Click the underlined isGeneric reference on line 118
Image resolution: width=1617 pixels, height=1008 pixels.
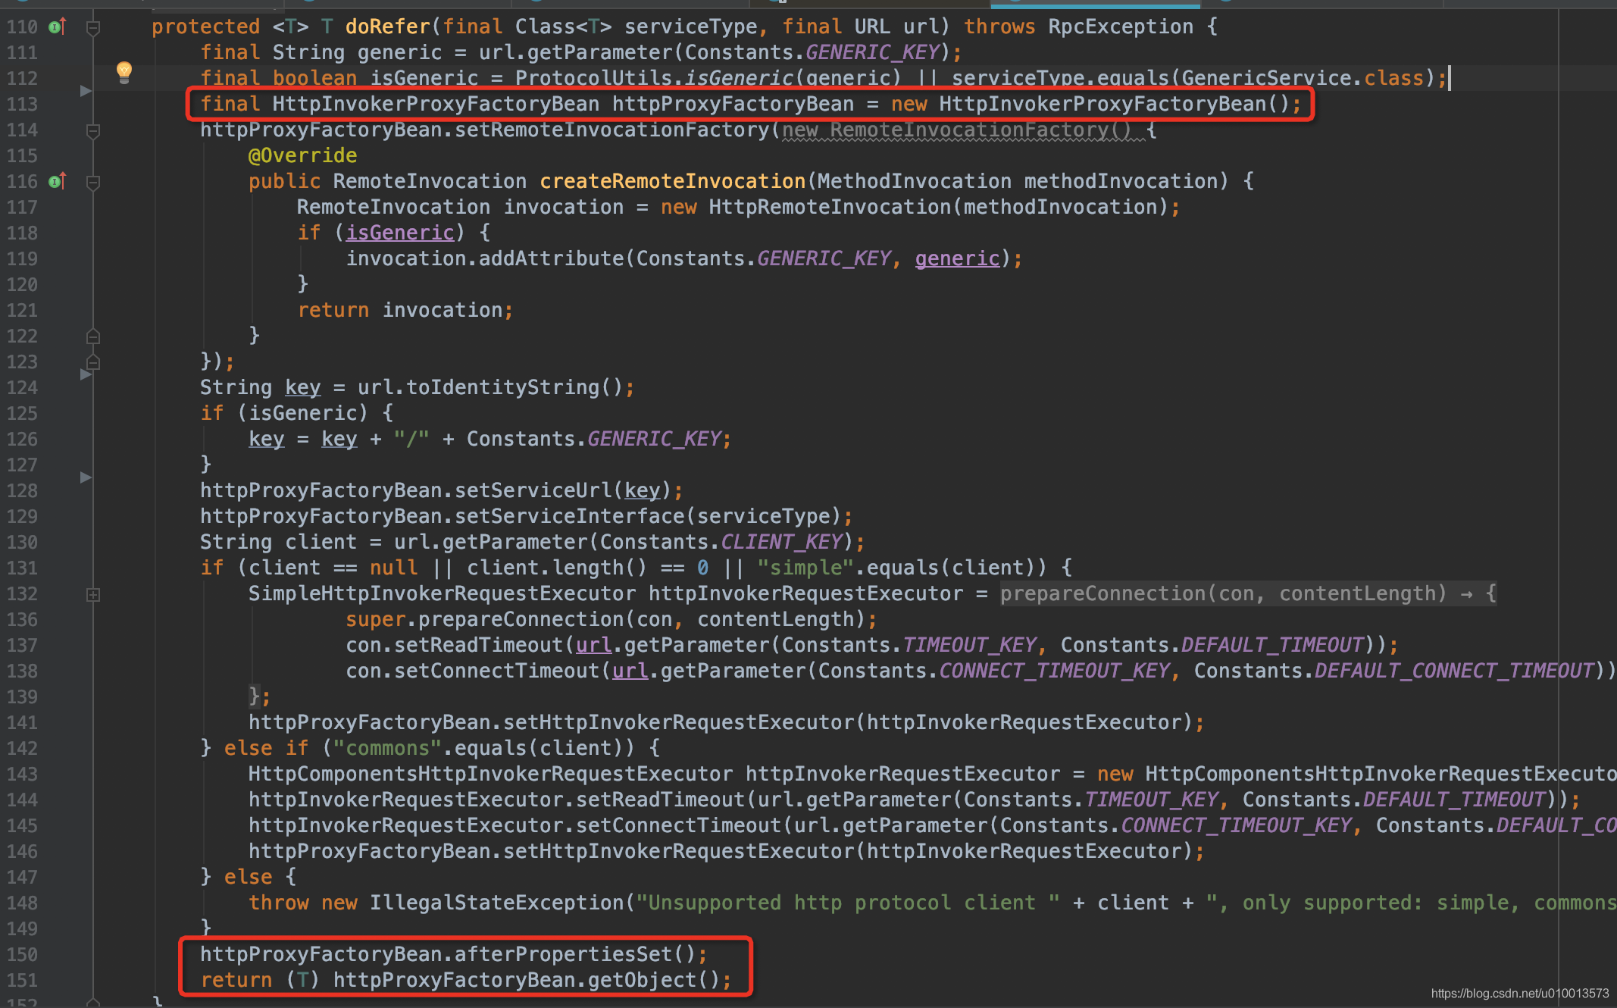tap(400, 233)
